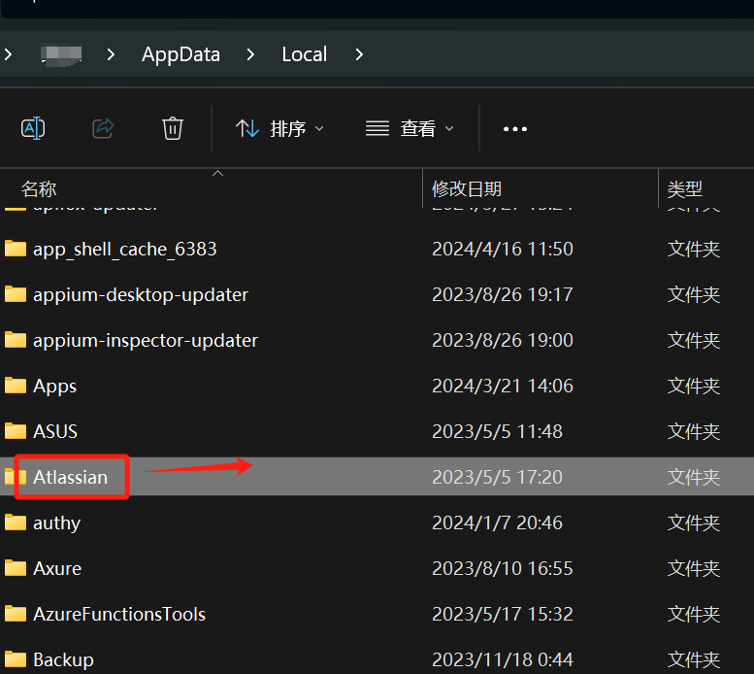Screen dimensions: 754x674
Task: Sort by the 名称 column header
Action: pyautogui.click(x=39, y=188)
